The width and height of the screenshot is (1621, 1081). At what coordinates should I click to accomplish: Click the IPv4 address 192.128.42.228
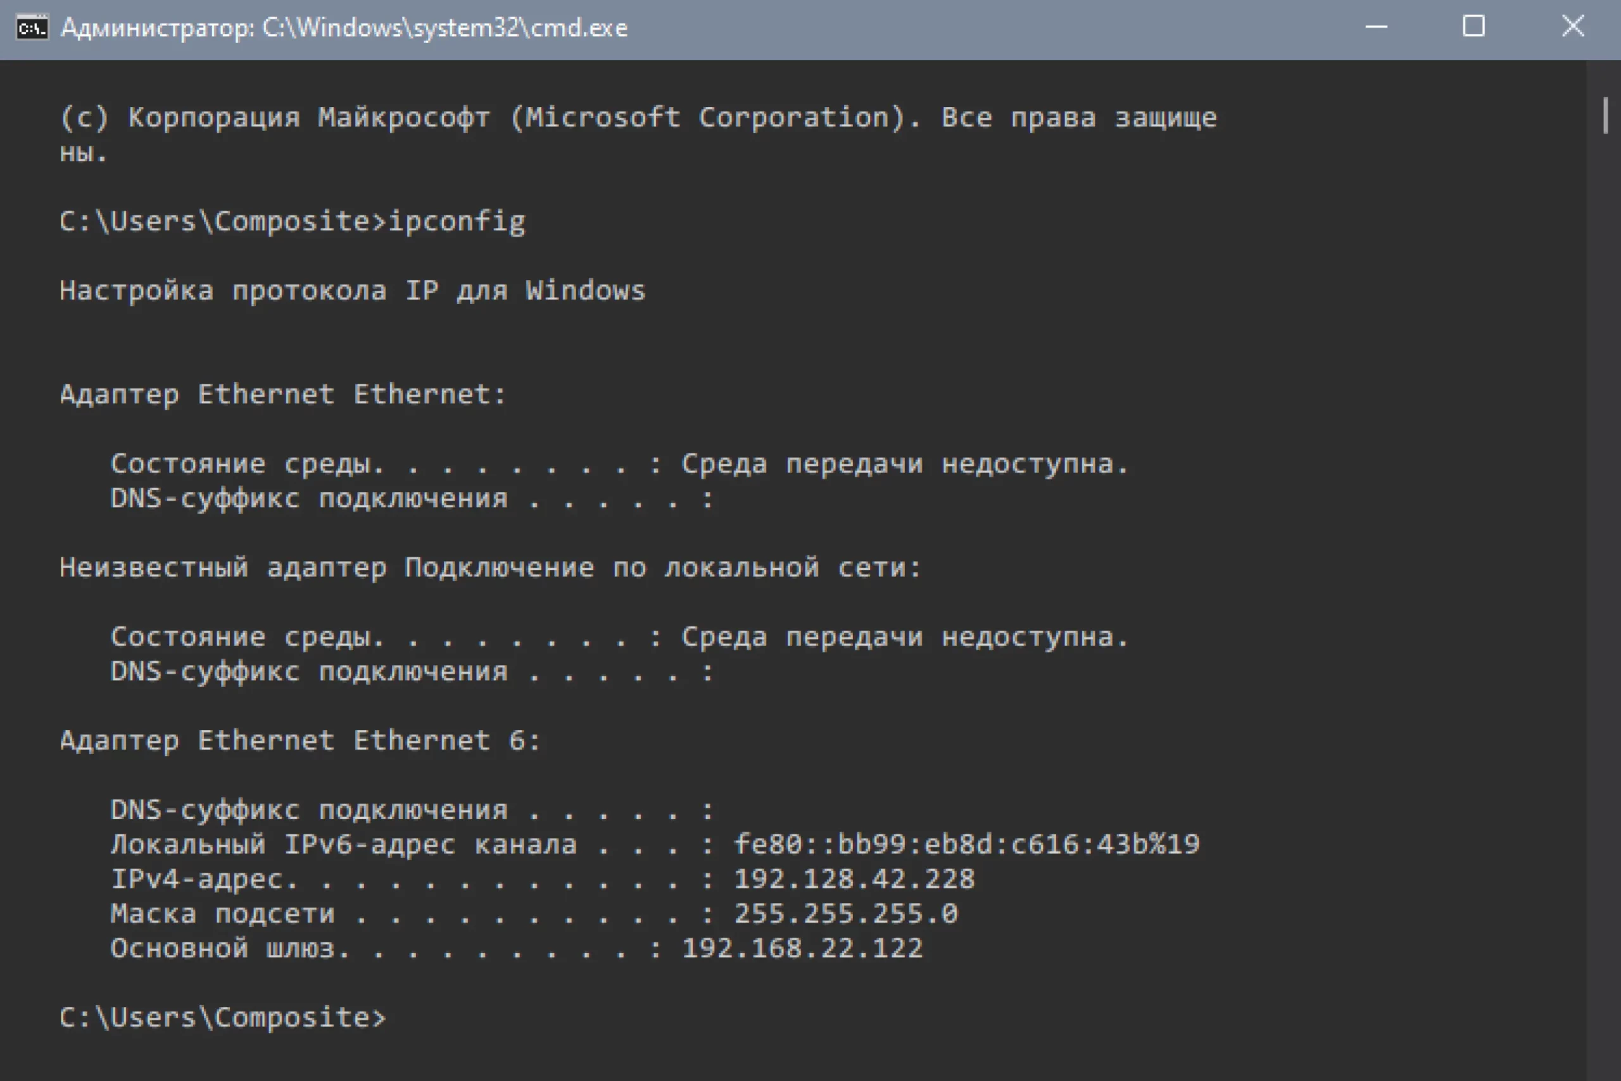pyautogui.click(x=854, y=879)
